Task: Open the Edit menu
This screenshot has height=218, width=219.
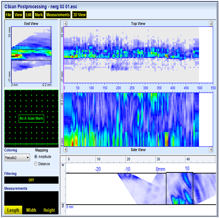Action: [28, 15]
